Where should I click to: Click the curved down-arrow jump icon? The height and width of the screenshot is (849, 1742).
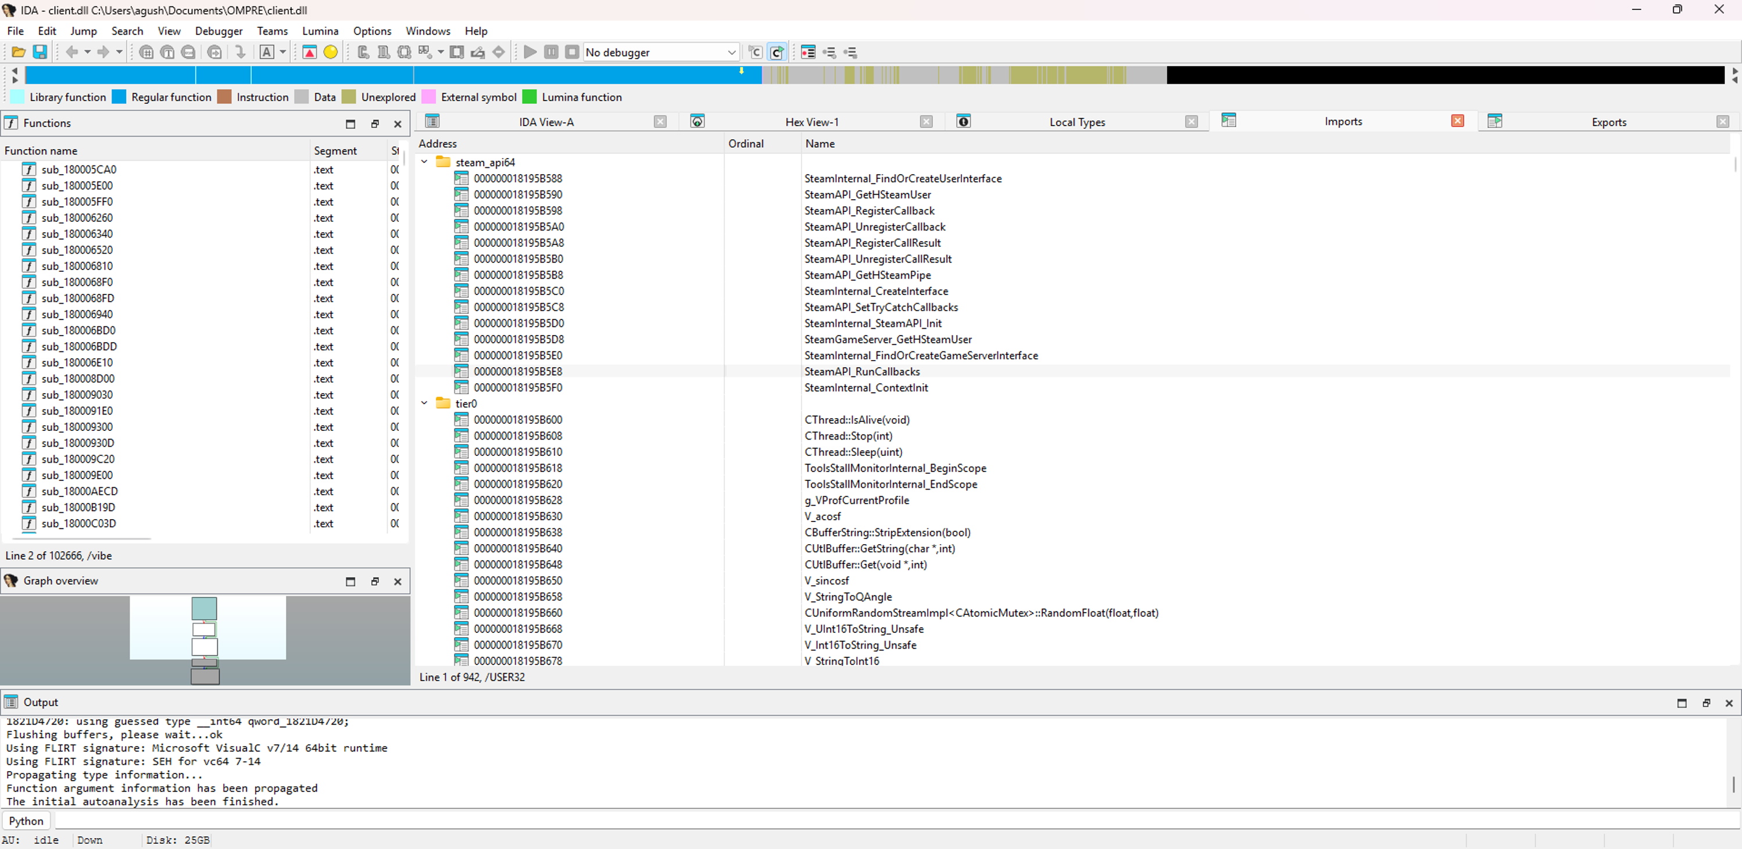pos(240,52)
